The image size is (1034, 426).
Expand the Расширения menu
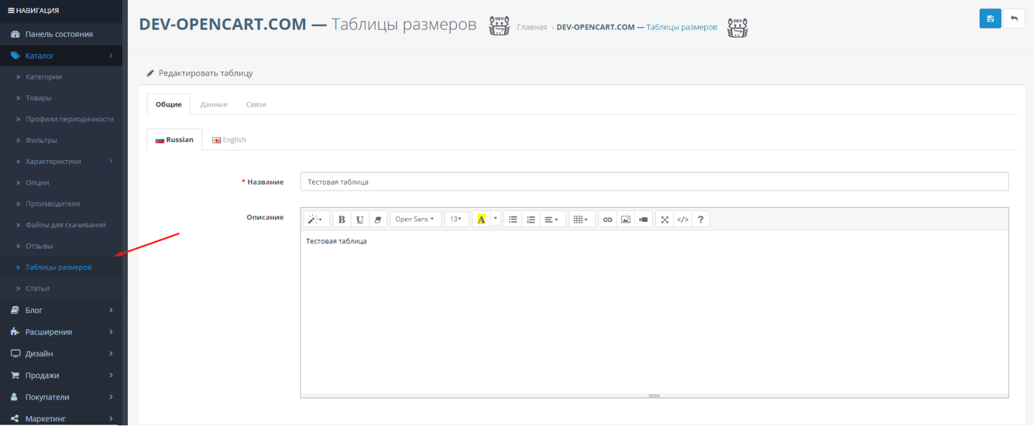point(61,332)
